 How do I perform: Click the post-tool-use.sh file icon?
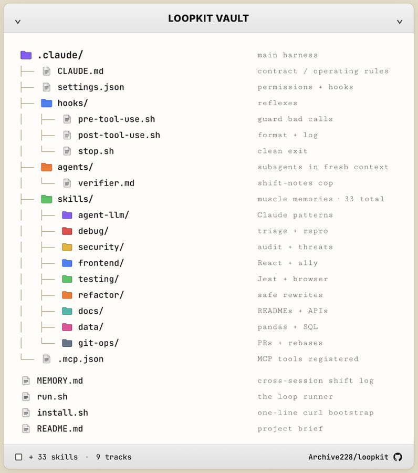(67, 135)
